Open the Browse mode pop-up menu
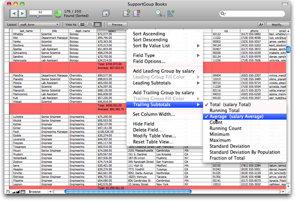The height and width of the screenshot is (201, 295). point(35,192)
